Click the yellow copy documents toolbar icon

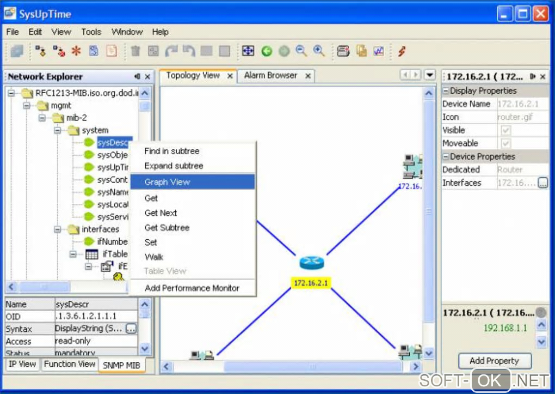coord(361,51)
